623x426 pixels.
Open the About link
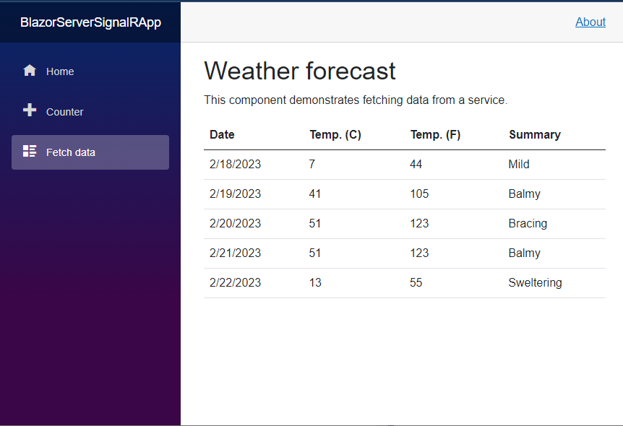point(590,22)
